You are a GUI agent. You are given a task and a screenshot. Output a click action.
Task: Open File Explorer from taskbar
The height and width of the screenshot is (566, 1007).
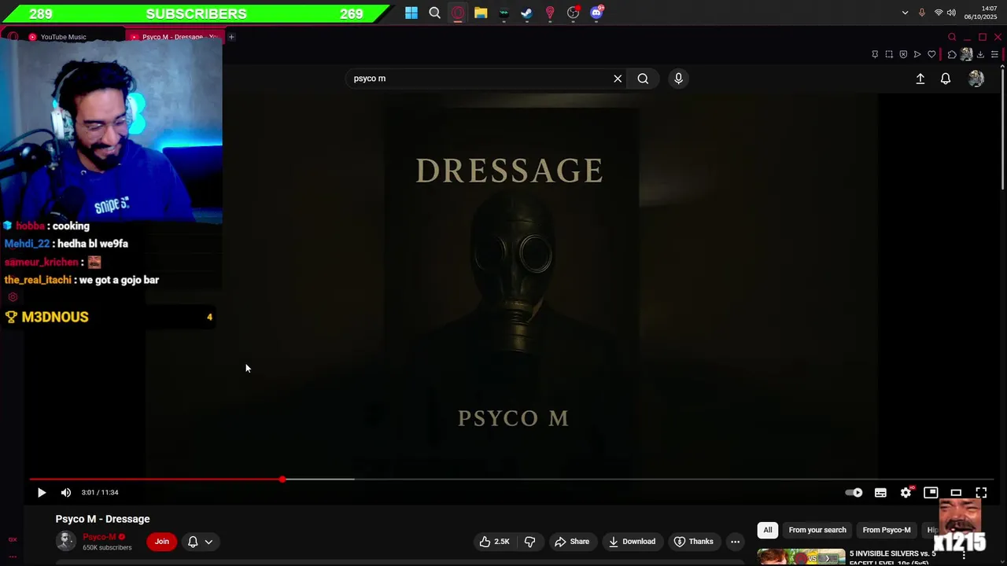pos(481,13)
